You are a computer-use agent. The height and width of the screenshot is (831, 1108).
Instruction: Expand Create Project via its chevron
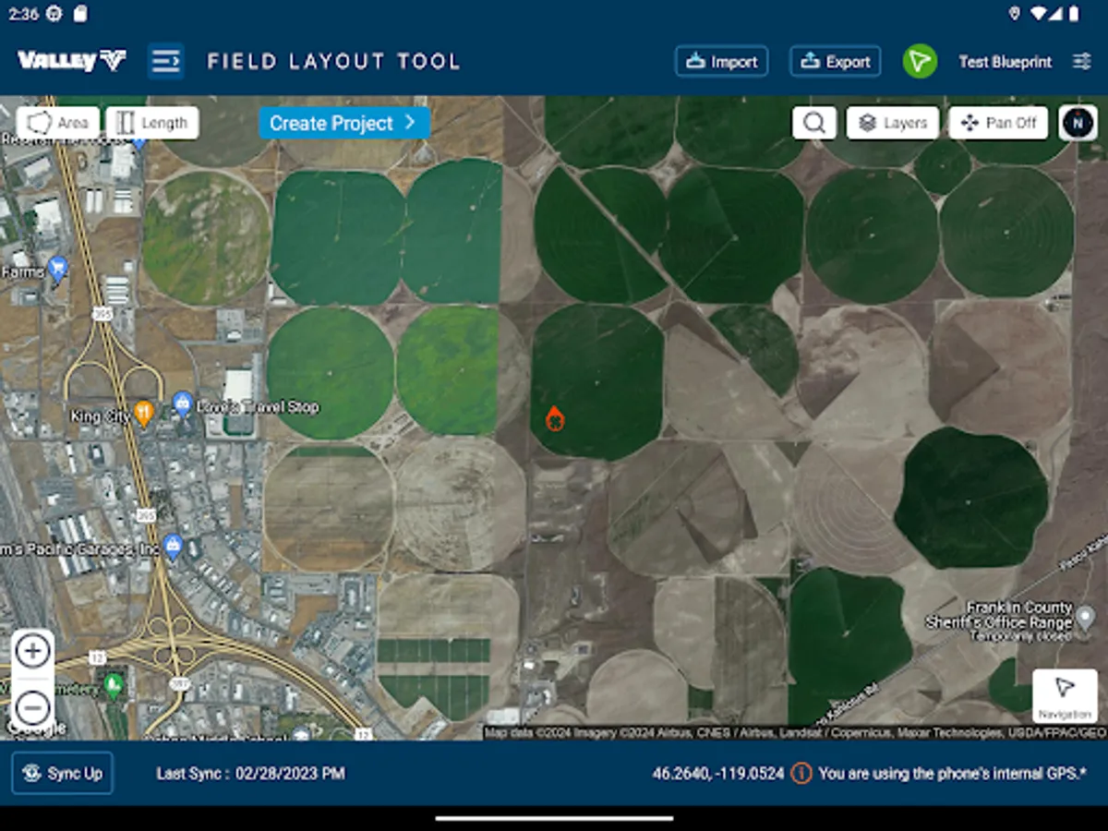[409, 123]
